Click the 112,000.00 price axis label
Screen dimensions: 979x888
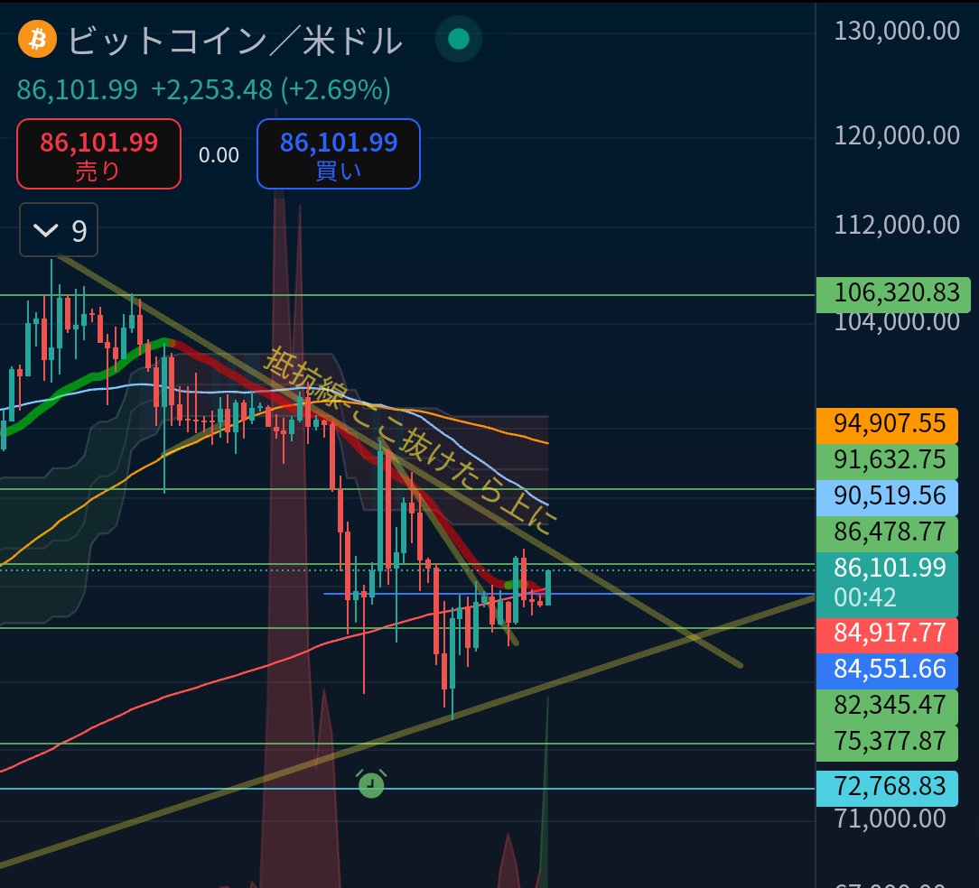point(897,225)
